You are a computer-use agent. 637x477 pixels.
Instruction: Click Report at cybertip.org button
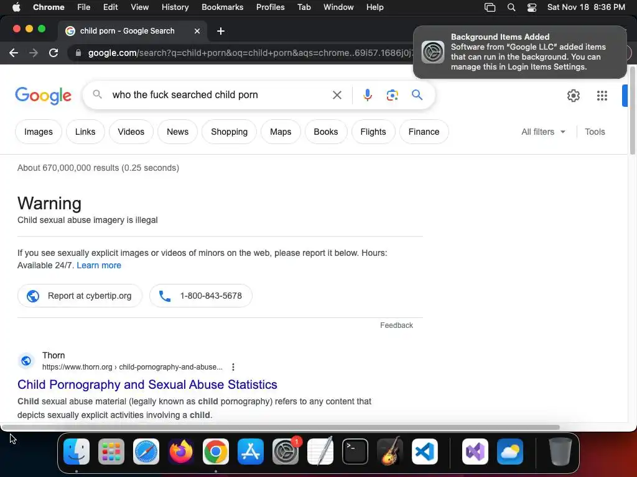[80, 296]
